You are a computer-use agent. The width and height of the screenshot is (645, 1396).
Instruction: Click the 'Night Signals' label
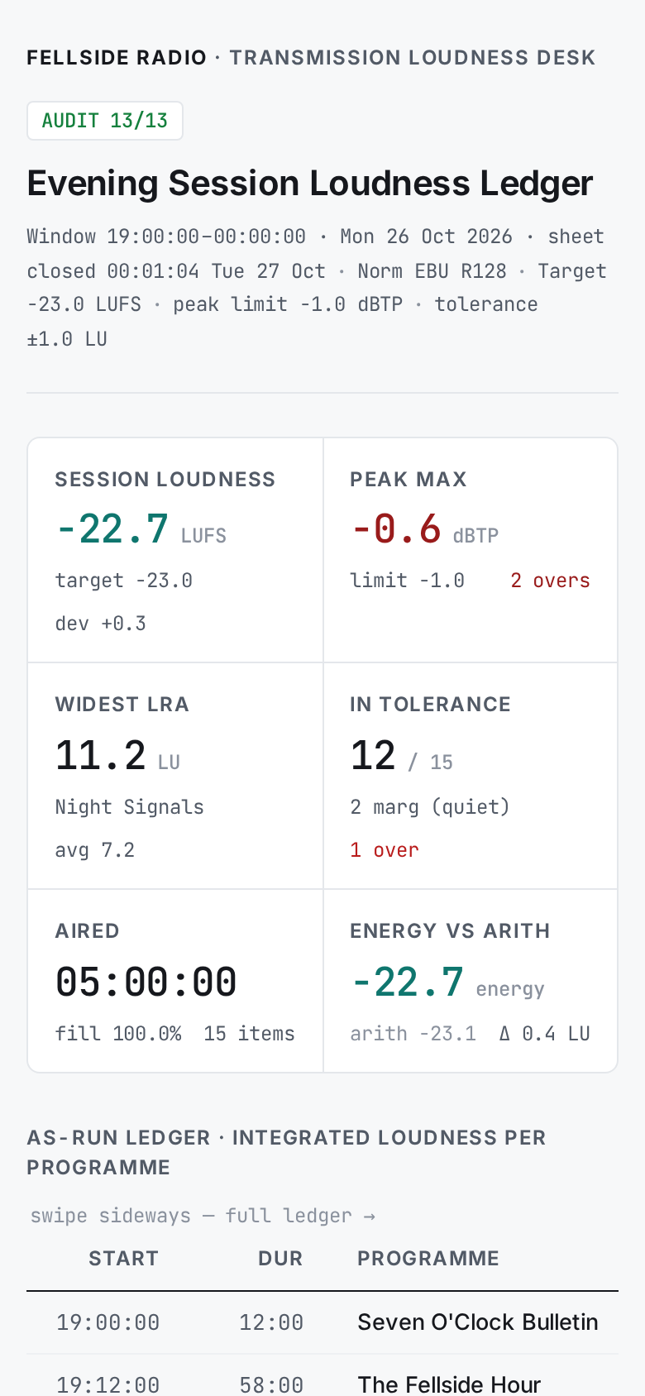(x=130, y=807)
